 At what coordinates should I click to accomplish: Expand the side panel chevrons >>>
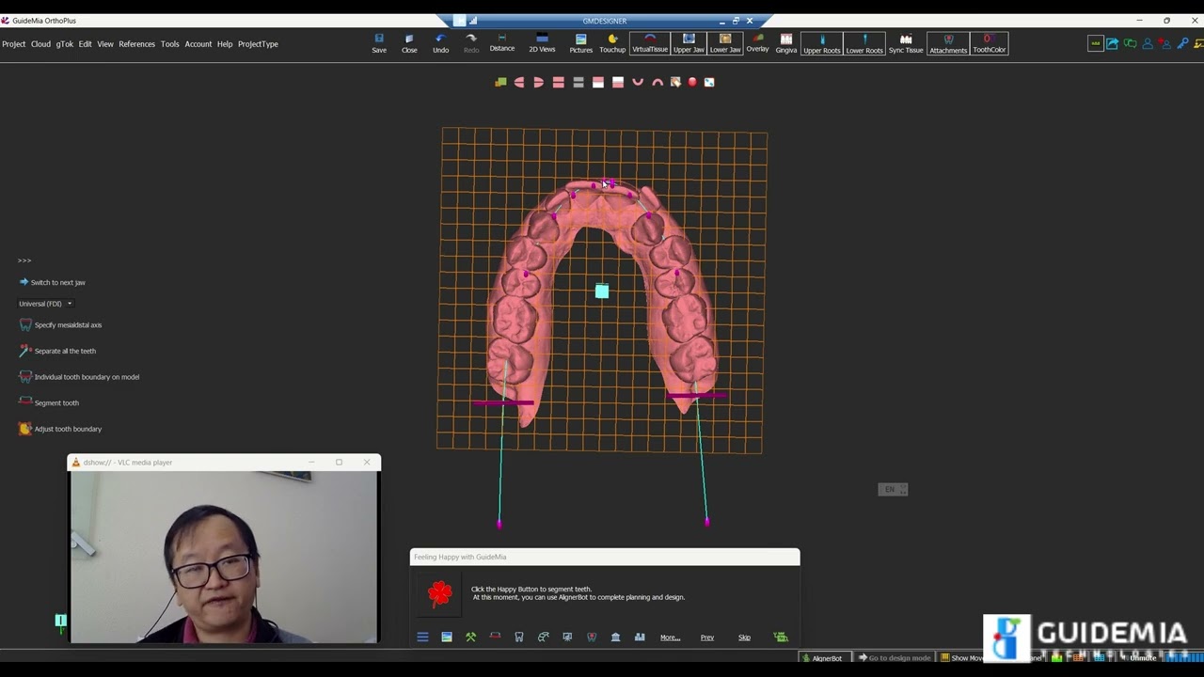24,260
